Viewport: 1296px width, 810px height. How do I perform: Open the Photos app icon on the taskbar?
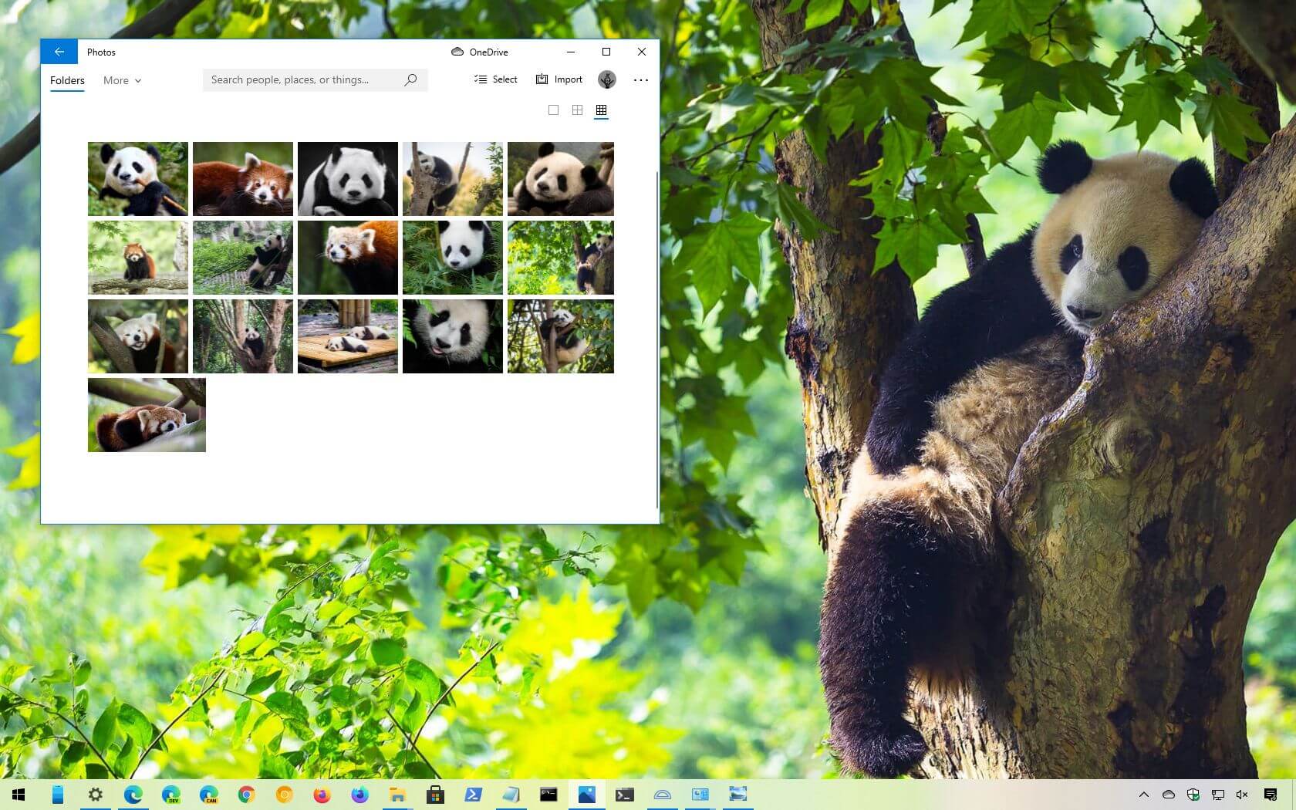coord(586,795)
